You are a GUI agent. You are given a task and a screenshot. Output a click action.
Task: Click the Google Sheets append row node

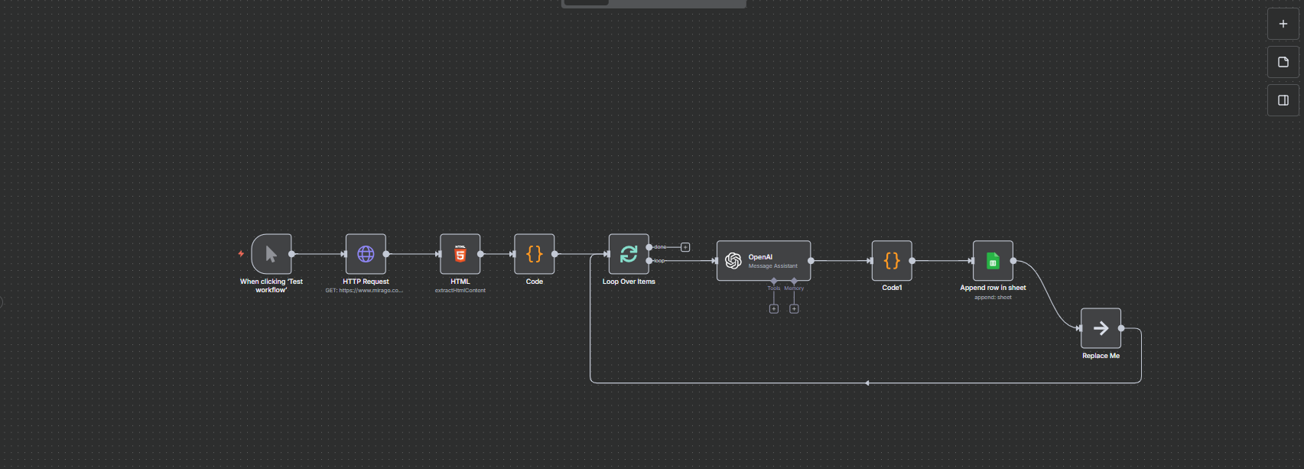pyautogui.click(x=992, y=261)
